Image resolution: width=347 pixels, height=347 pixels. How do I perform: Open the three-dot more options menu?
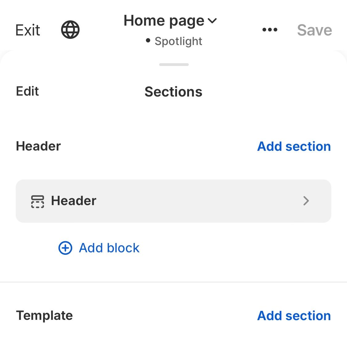(x=270, y=30)
